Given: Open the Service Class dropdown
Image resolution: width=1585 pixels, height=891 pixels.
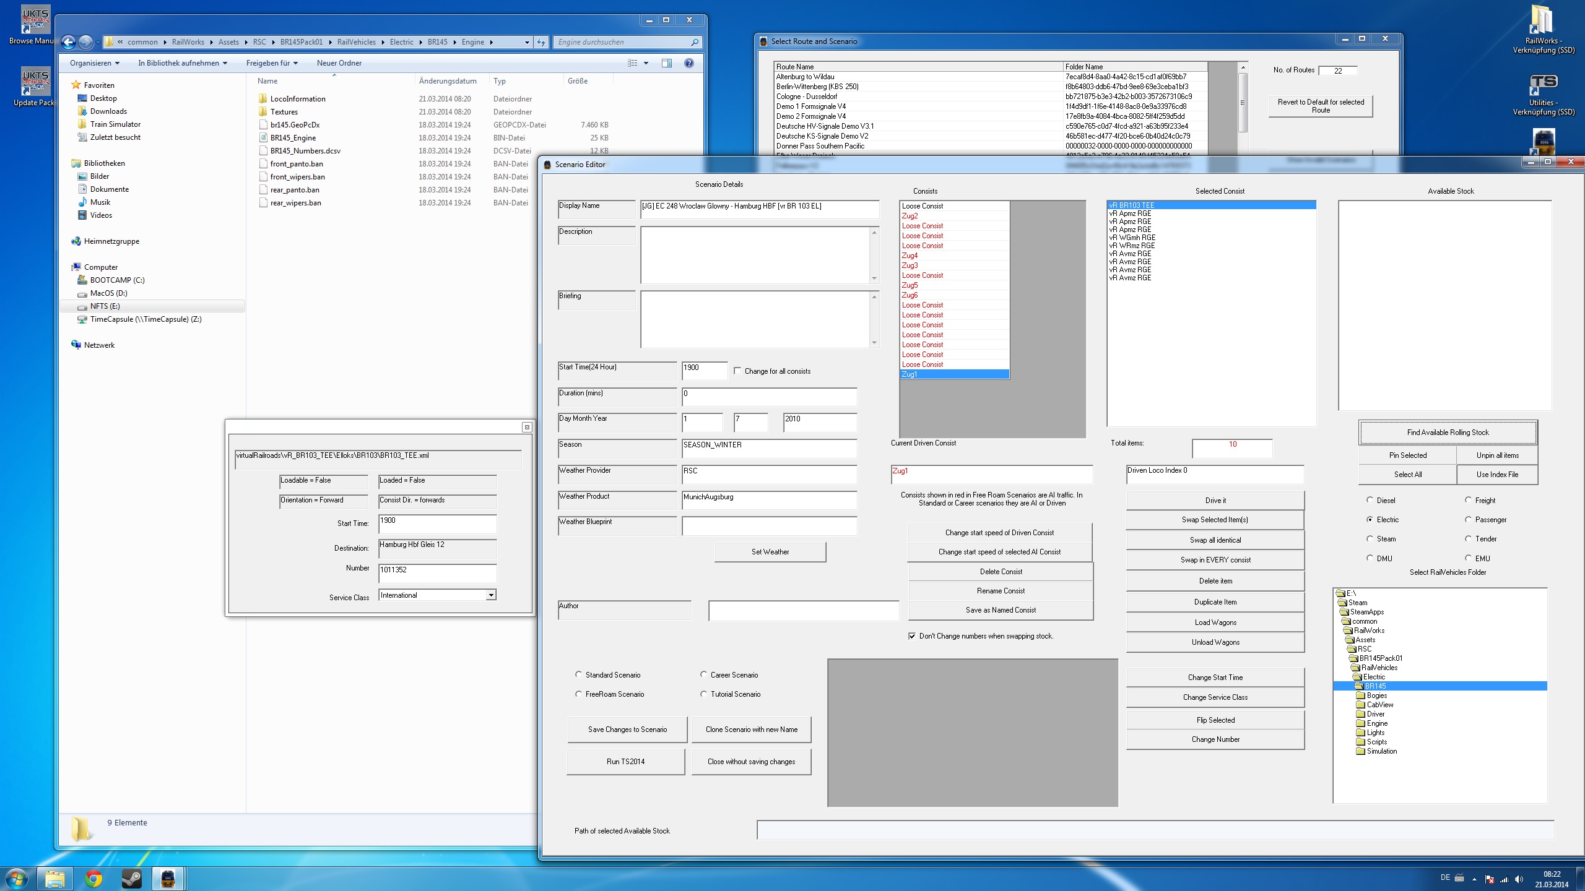Looking at the screenshot, I should (491, 595).
